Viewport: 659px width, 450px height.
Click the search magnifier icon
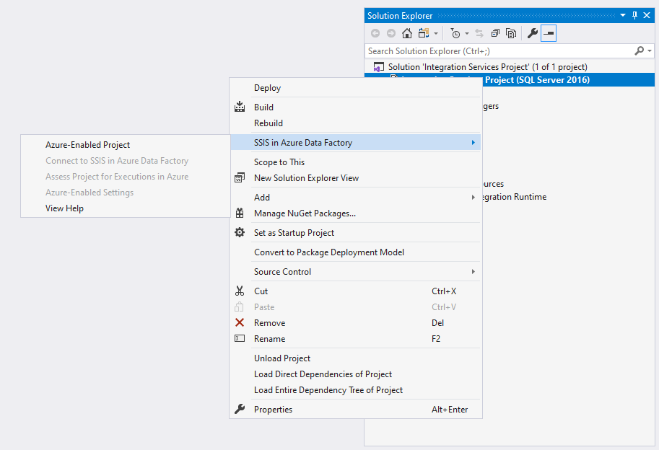click(x=639, y=50)
